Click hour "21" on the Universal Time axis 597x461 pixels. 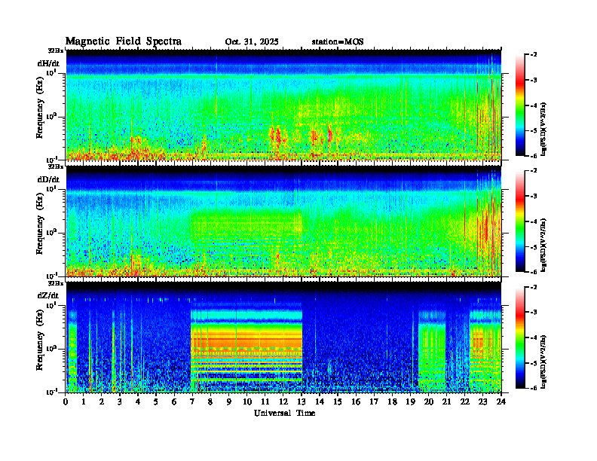pos(446,402)
